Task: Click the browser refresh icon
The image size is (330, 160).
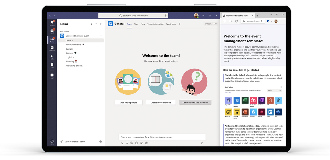Action: click(236, 21)
